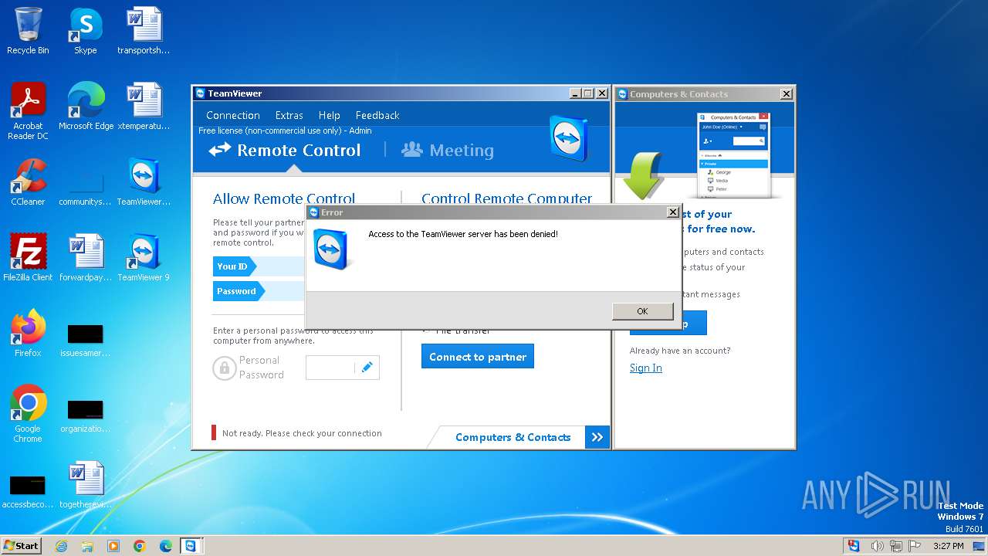Click the padlock icon beside Personal Password
This screenshot has height=556, width=988.
click(x=224, y=368)
